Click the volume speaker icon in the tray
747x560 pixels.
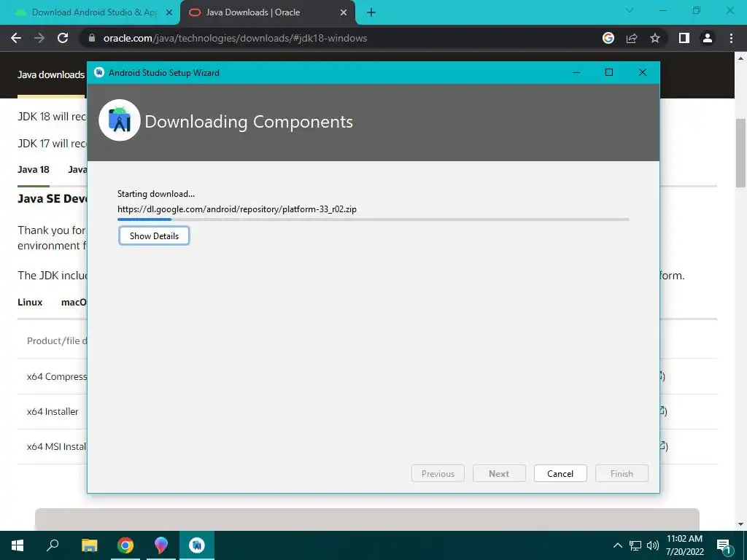pyautogui.click(x=653, y=545)
